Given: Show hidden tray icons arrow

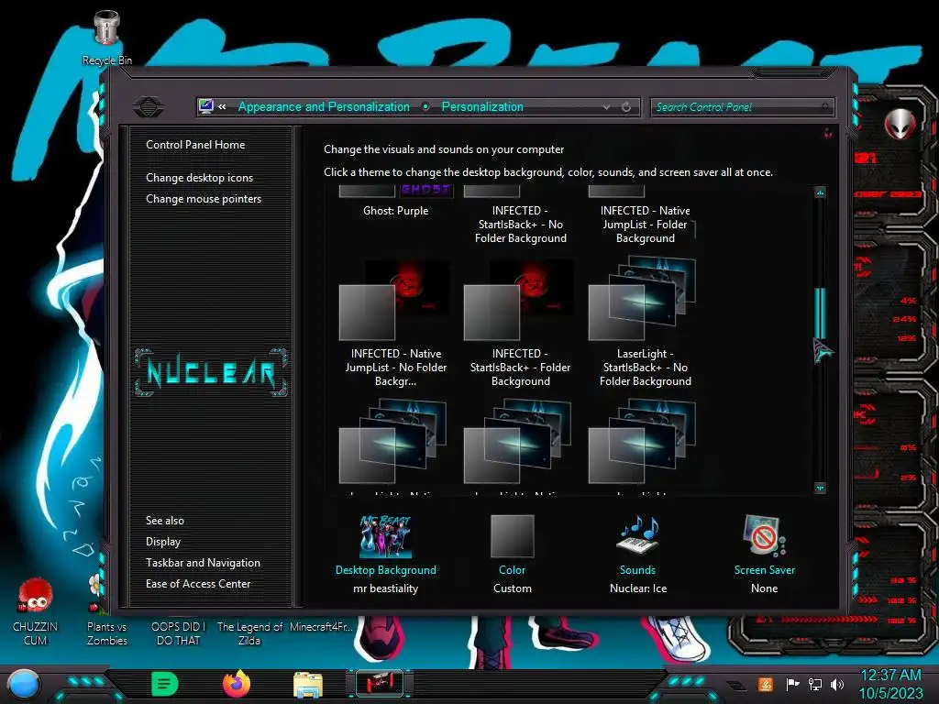Looking at the screenshot, I should pyautogui.click(x=736, y=685).
